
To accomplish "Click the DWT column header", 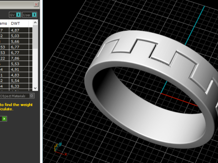I will [19, 24].
